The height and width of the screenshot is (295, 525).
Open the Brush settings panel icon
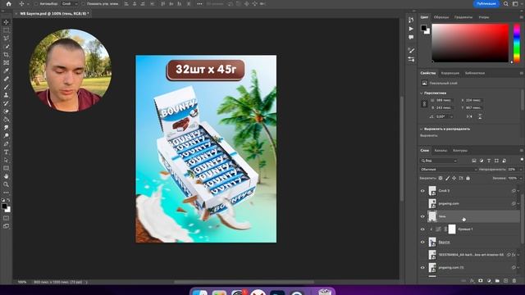point(411,51)
